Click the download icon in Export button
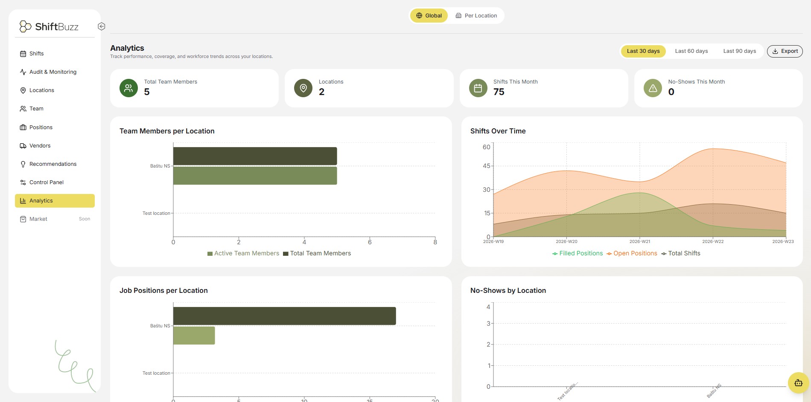 (x=775, y=51)
